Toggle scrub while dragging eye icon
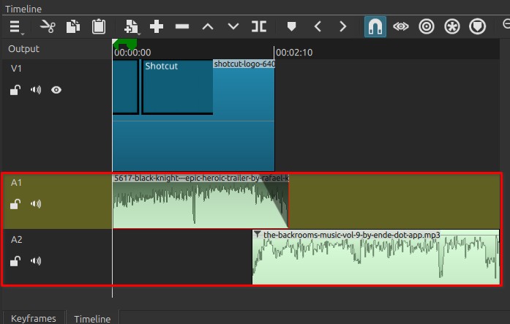Image resolution: width=510 pixels, height=324 pixels. point(400,27)
